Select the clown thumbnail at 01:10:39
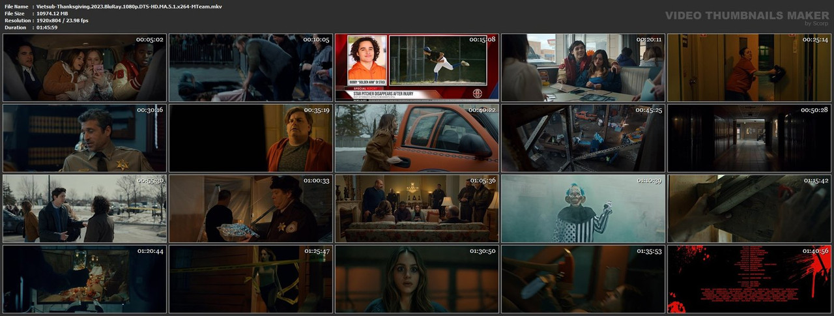834x316 pixels. pos(583,208)
